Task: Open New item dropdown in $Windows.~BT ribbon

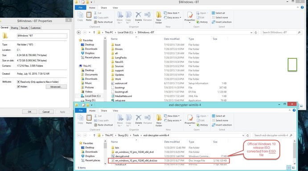Action: click(x=172, y=13)
